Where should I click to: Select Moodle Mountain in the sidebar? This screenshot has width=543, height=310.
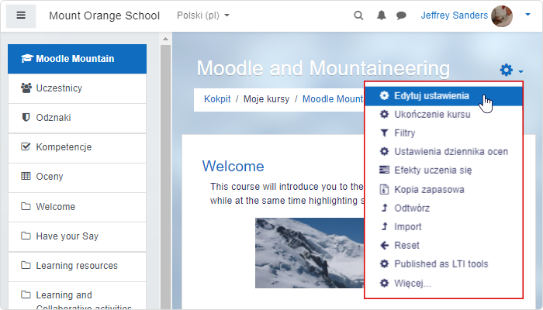pyautogui.click(x=78, y=59)
